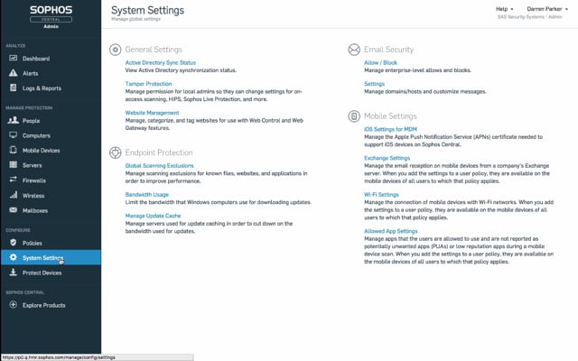The image size is (578, 361).
Task: Click the Computers monitor icon
Action: [x=13, y=135]
